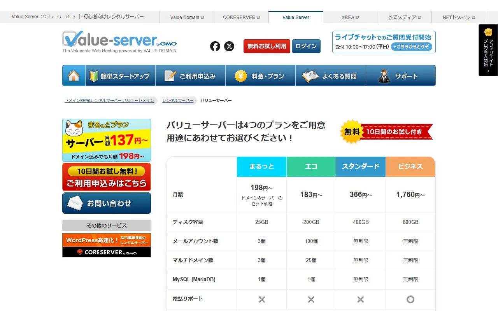Click the 無料 starburst badge
Viewport: 498px width, 311px height.
[352, 132]
